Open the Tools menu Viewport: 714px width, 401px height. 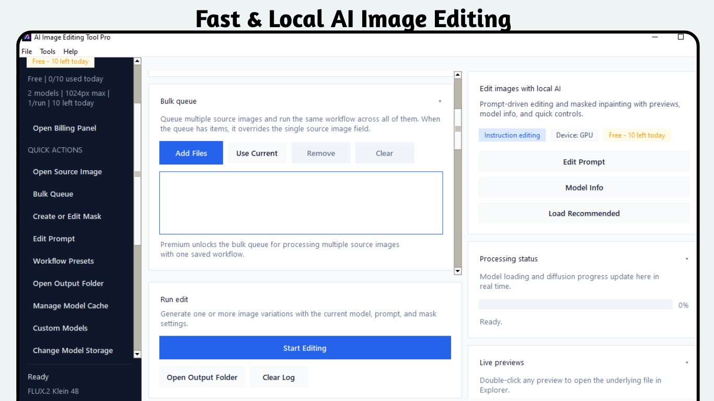pos(48,51)
